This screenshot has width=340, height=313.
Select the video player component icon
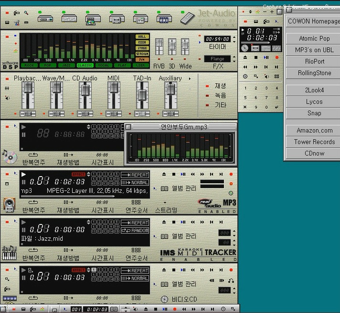pyautogui.click(x=164, y=19)
